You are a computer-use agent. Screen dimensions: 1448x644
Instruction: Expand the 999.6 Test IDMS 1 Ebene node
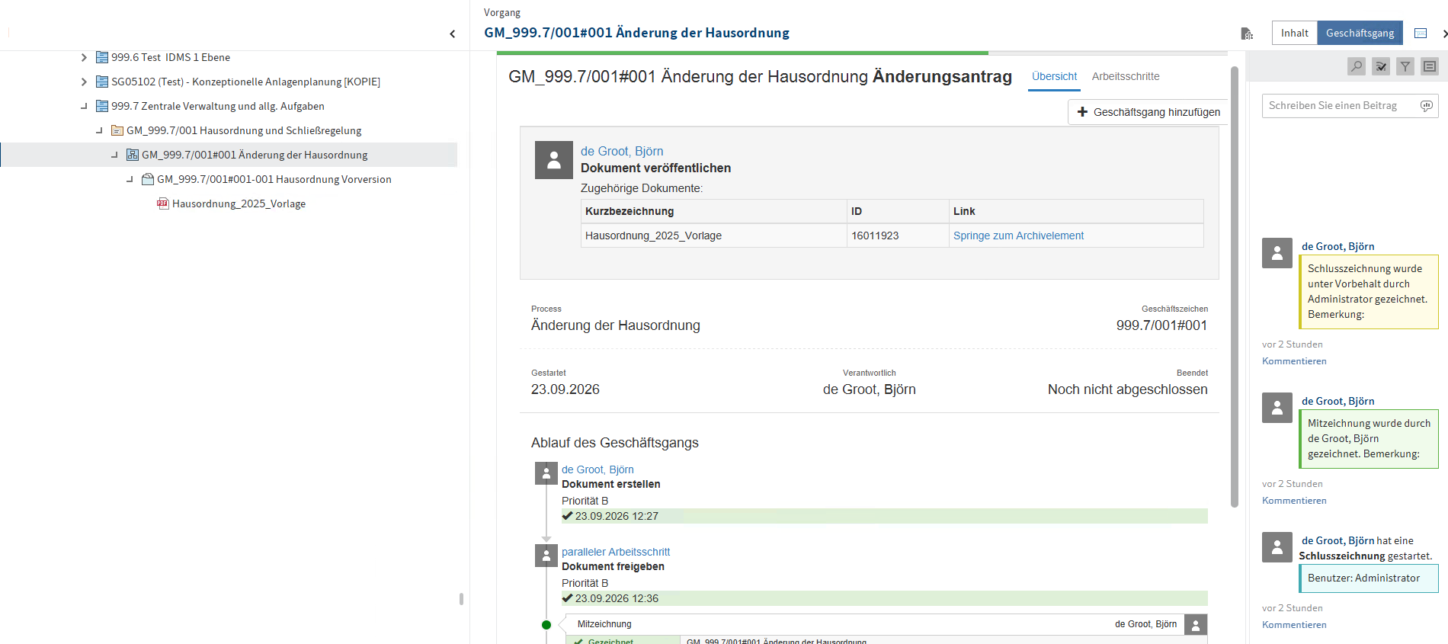(x=84, y=57)
